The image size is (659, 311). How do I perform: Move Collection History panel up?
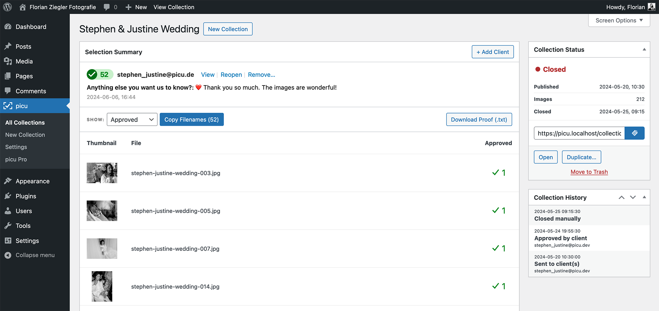621,198
